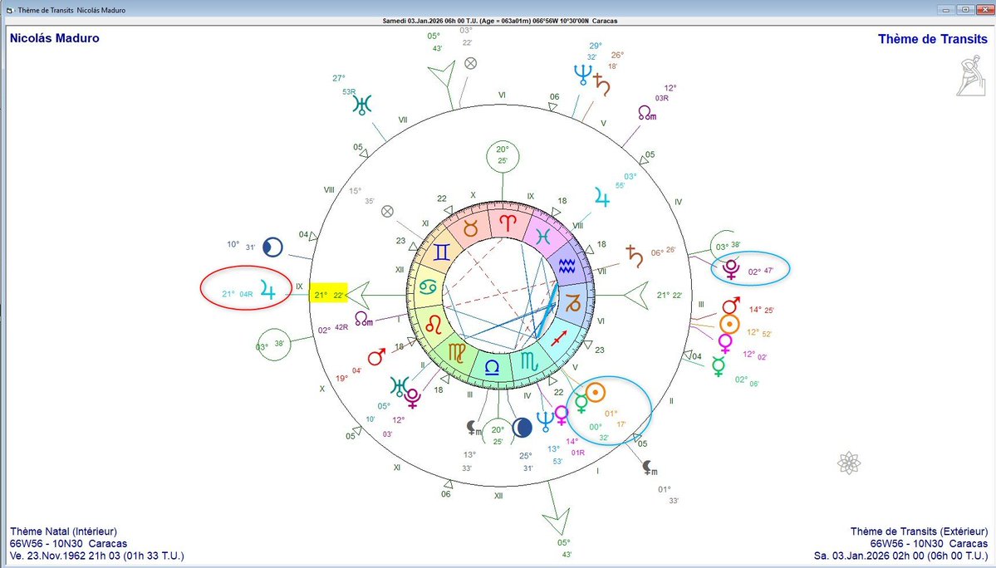Select natal Jupiter glyph at 03°55'
This screenshot has width=996, height=568.
coord(601,198)
